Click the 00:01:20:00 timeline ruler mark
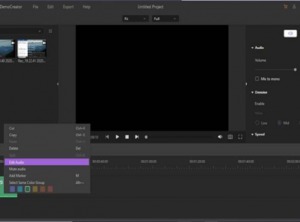300x222 pixels. (x=197, y=162)
